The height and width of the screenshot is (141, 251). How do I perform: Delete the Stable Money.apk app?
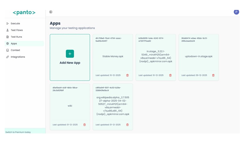(127, 75)
